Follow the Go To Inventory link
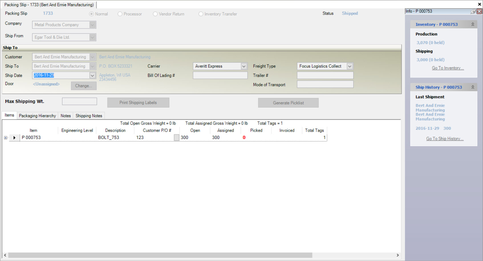 pos(448,68)
